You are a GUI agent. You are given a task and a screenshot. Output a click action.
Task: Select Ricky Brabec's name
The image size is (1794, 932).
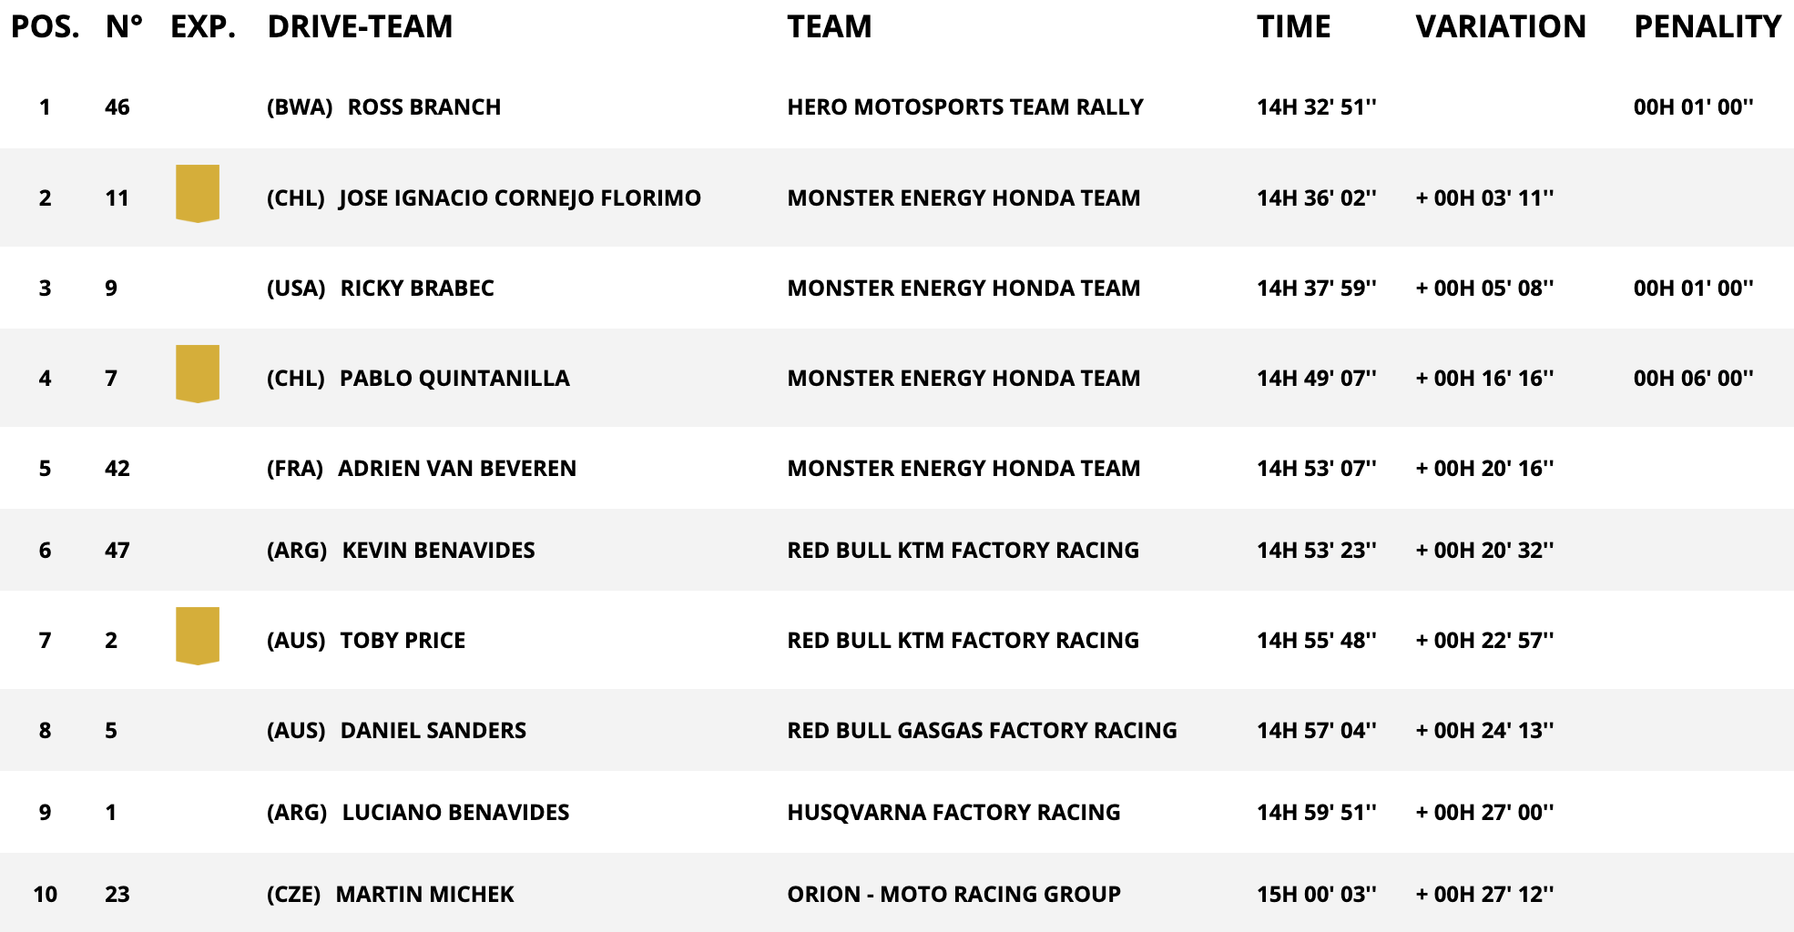416,289
